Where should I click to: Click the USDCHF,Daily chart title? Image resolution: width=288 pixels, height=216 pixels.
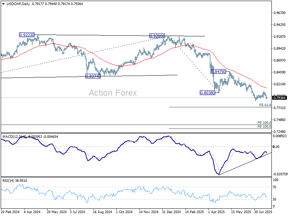pos(18,4)
